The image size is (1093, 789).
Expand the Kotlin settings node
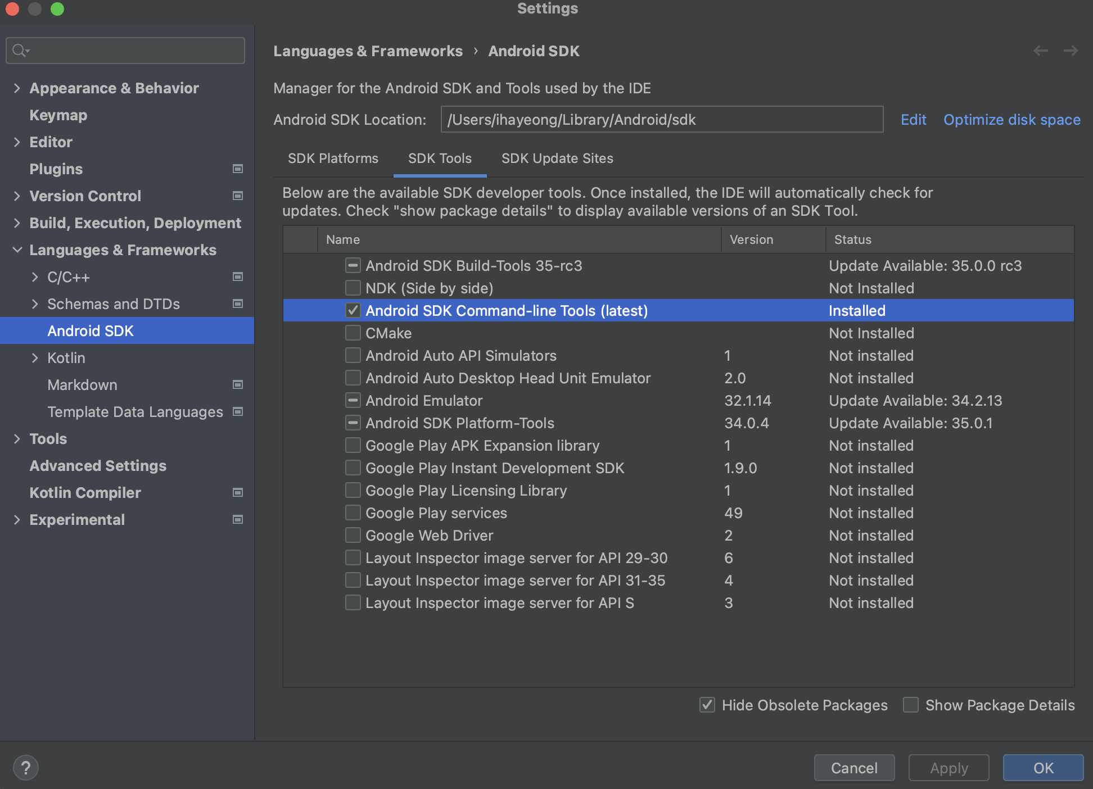(35, 358)
